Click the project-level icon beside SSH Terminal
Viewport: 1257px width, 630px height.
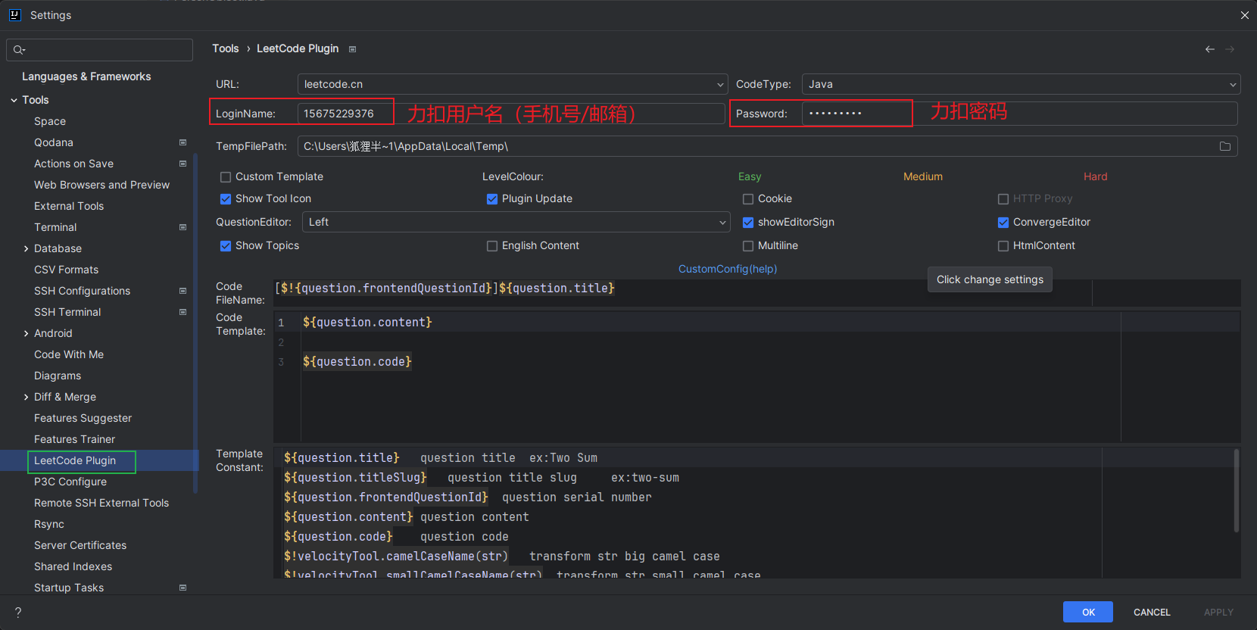pos(182,312)
